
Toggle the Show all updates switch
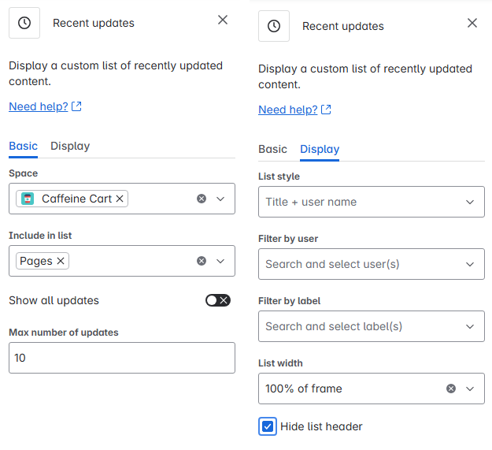217,300
